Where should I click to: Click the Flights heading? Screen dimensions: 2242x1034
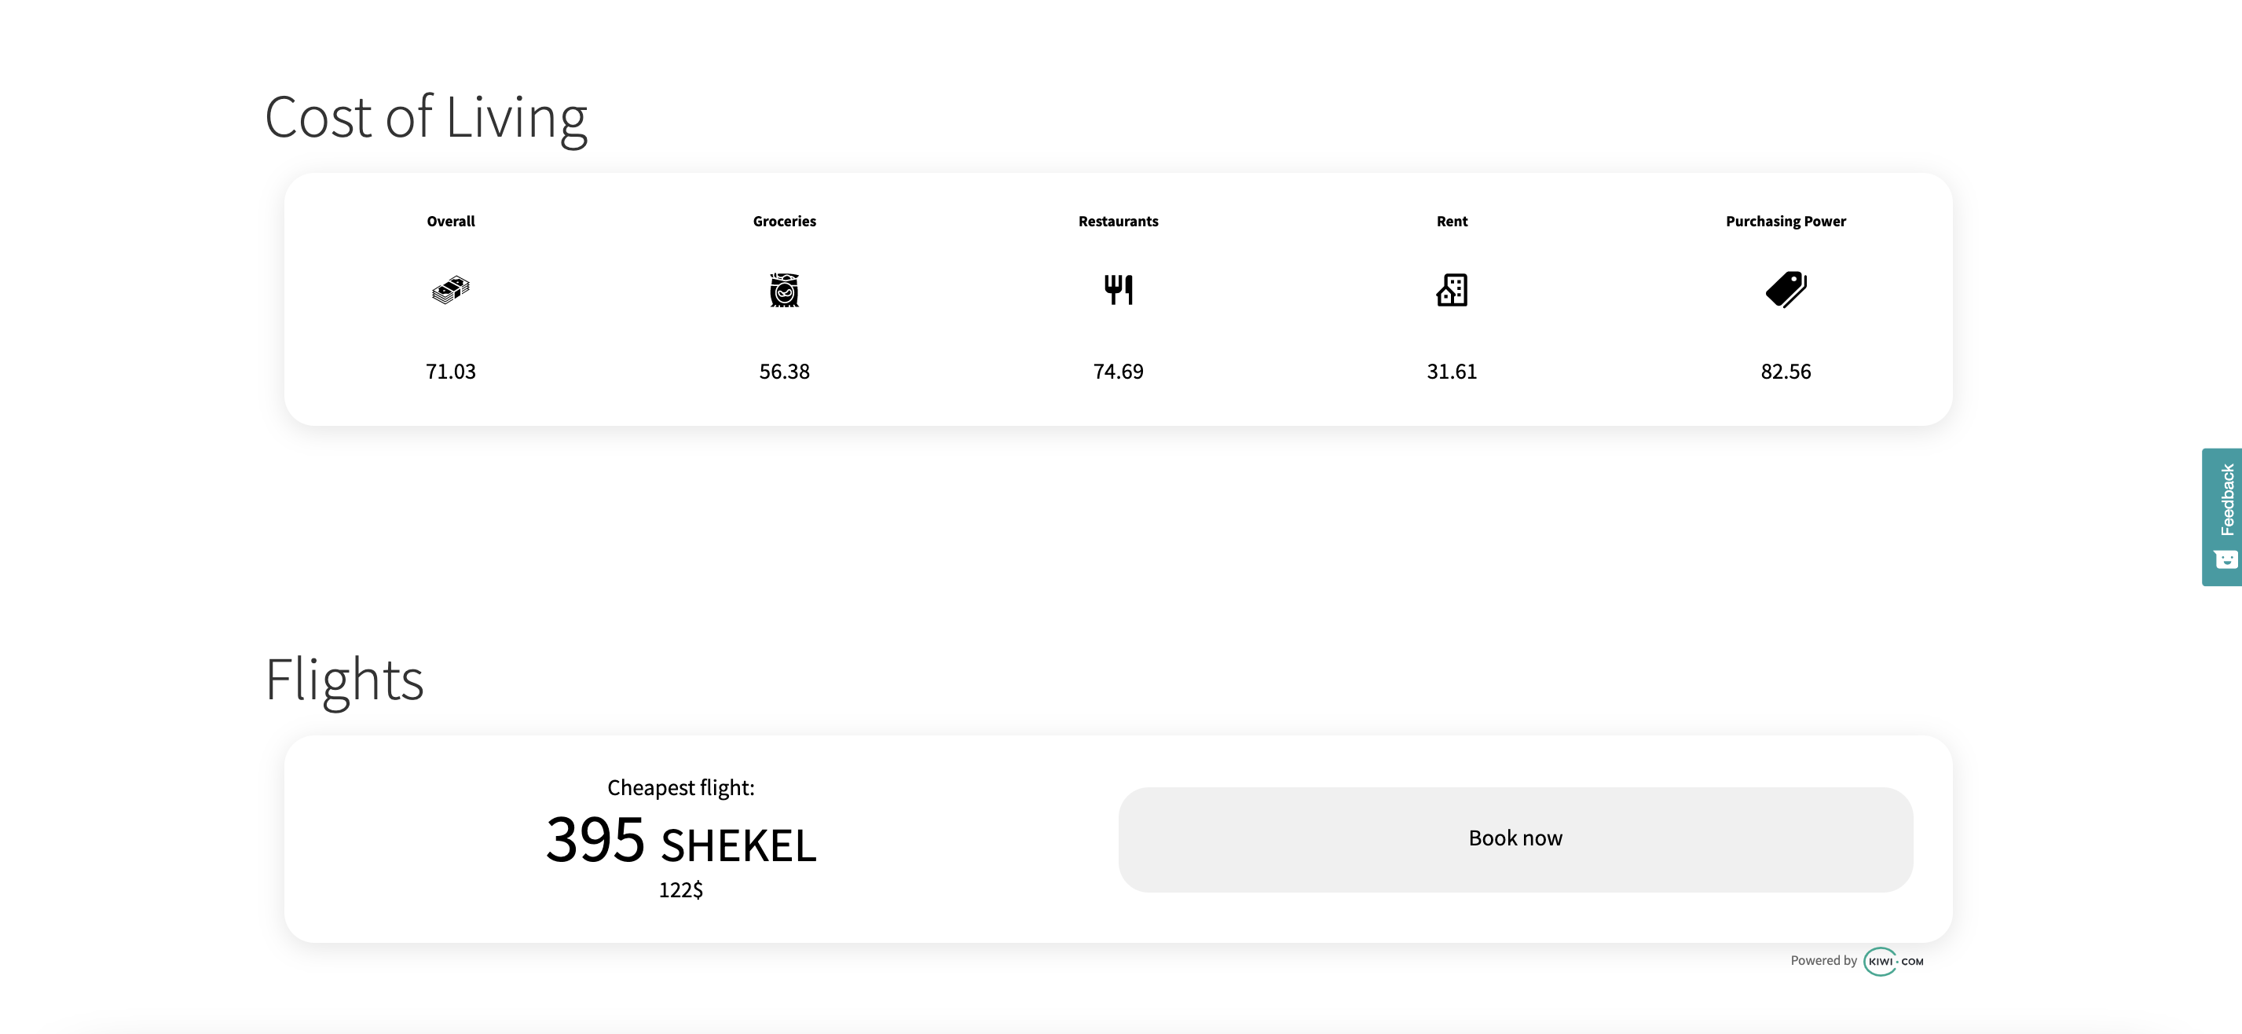[344, 680]
